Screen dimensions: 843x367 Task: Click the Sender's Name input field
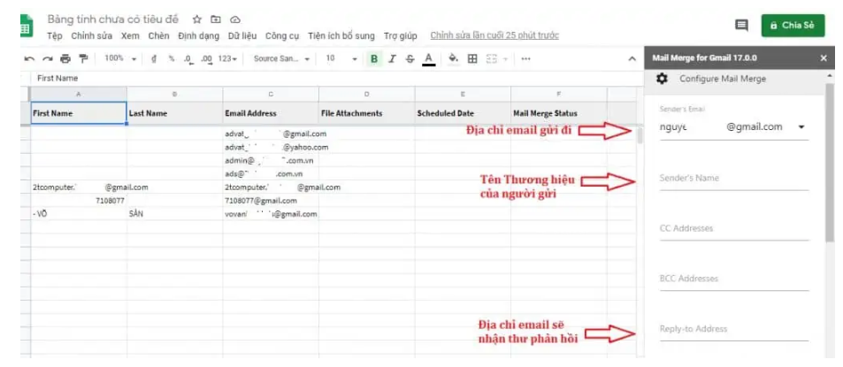tap(733, 179)
